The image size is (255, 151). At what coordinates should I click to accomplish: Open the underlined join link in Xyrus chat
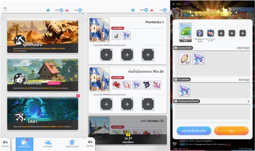[x=227, y=144]
